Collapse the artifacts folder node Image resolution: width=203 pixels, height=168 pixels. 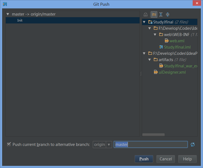coord(150,60)
